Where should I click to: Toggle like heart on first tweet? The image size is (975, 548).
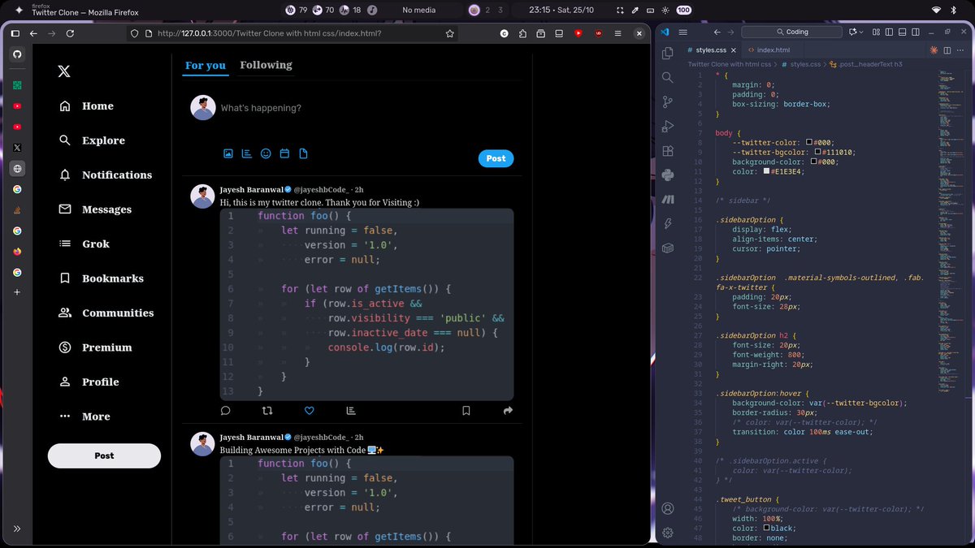pos(309,411)
